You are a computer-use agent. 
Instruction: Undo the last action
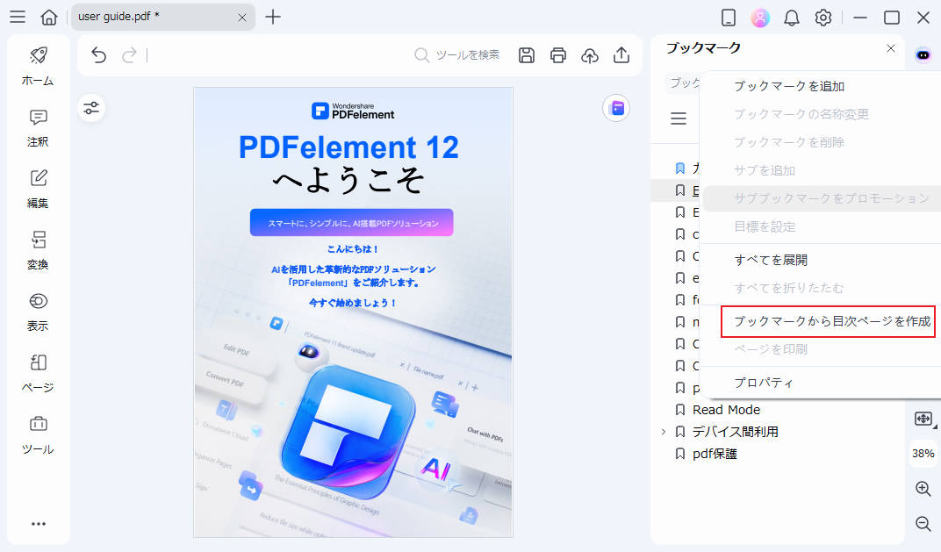(x=98, y=54)
